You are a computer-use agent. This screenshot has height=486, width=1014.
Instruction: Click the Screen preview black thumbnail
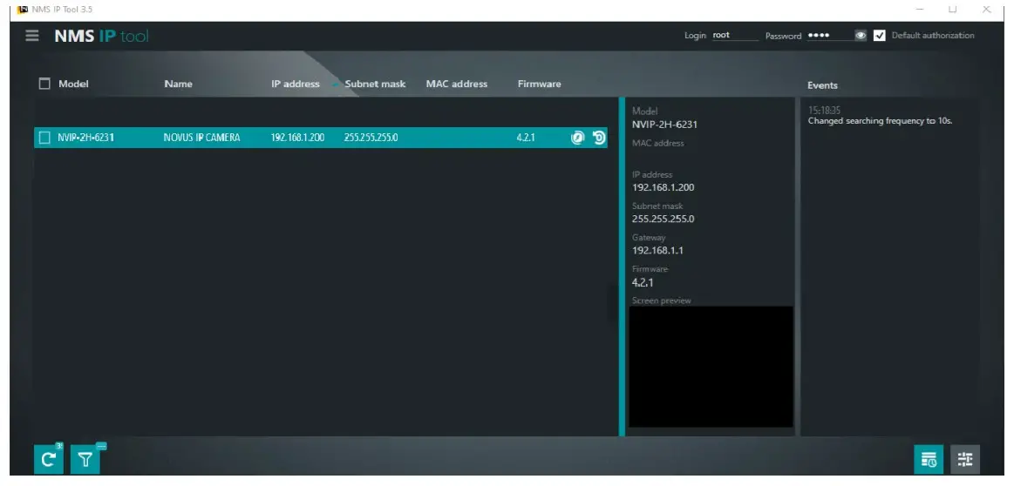[711, 367]
